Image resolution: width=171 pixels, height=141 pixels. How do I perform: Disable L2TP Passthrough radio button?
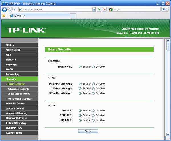pyautogui.click(x=93, y=89)
